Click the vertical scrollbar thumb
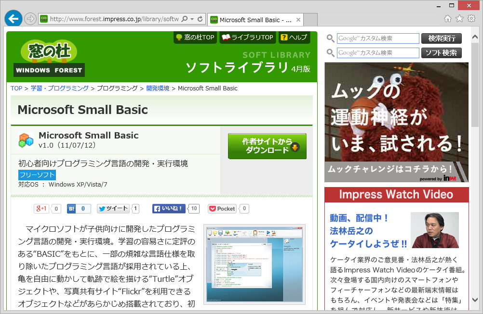 [x=475, y=85]
